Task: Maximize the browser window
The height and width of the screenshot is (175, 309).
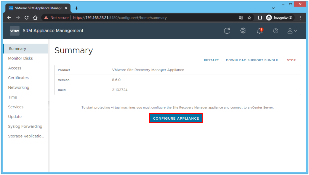Action: tap(291, 4)
